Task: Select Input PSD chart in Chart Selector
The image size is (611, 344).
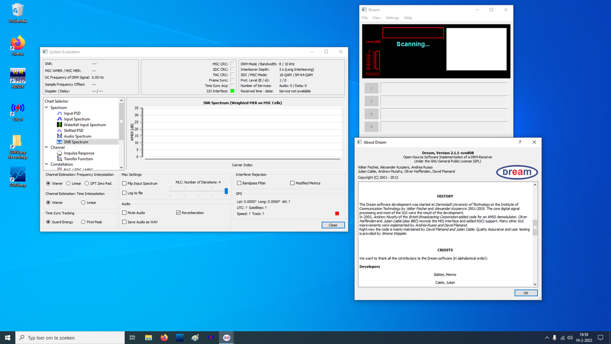Action: coord(72,113)
